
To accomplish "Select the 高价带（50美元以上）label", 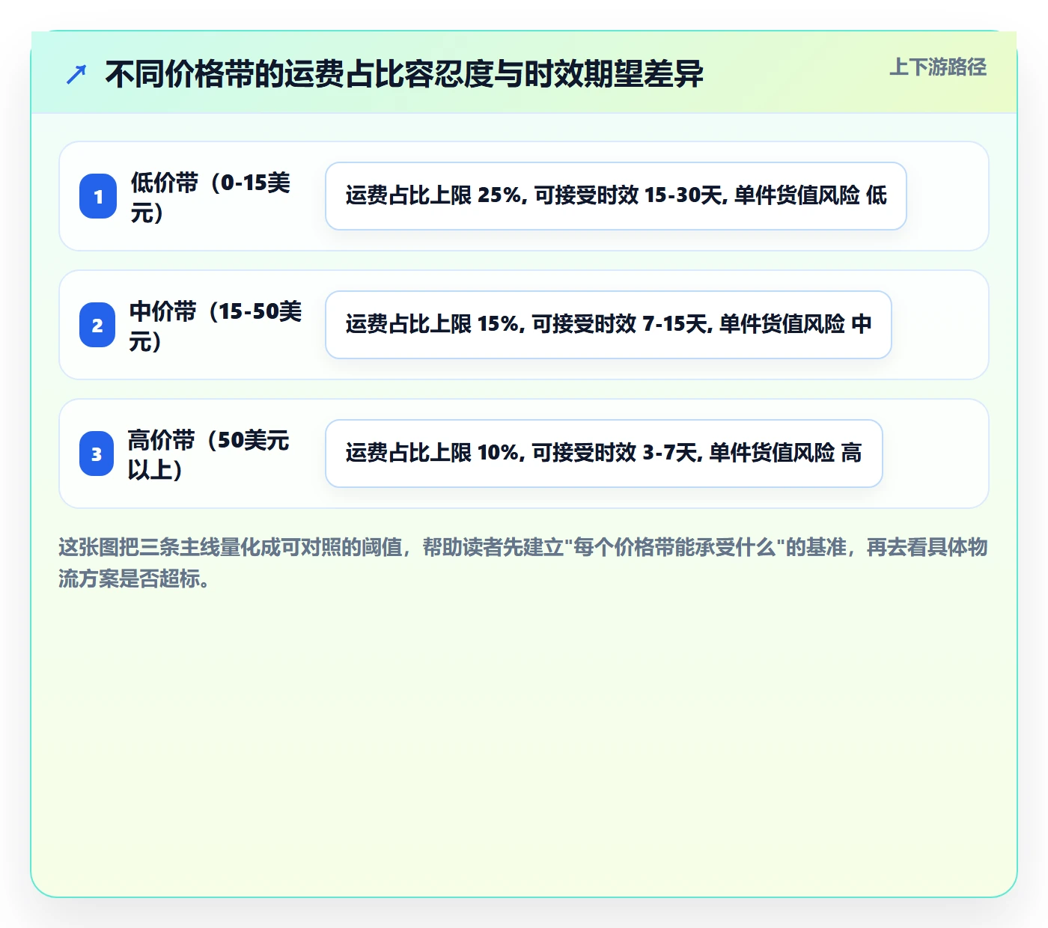I will 208,454.
